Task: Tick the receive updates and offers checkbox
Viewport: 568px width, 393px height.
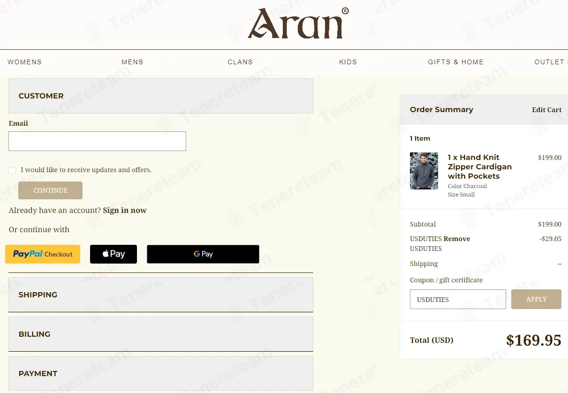Action: (12, 170)
